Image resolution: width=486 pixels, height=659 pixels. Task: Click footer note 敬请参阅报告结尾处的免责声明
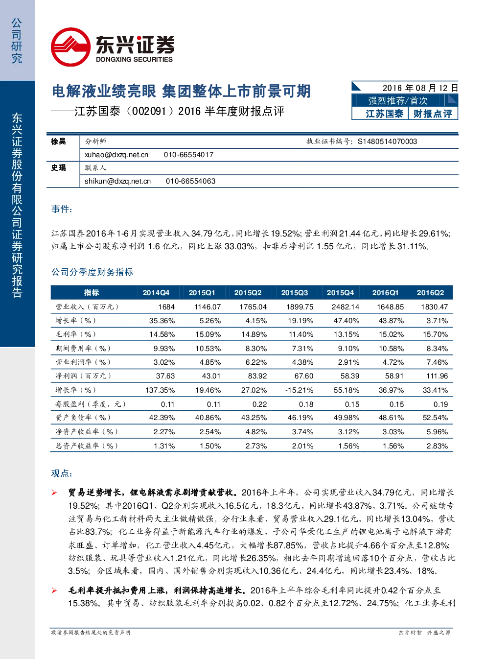tap(91, 633)
